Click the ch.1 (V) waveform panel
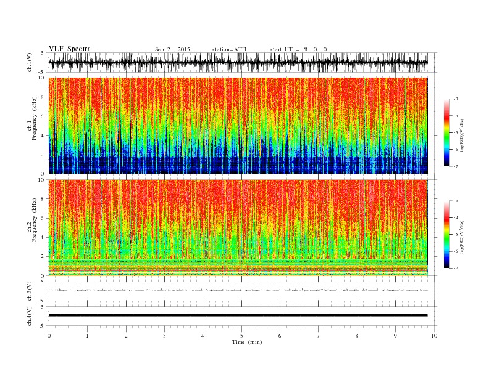The height and width of the screenshot is (377, 489). click(243, 62)
